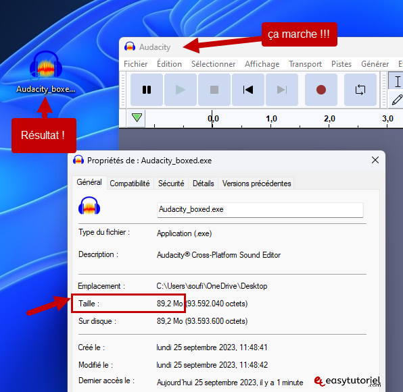The height and width of the screenshot is (392, 403).
Task: Switch to the Détails tab
Action: (x=204, y=184)
